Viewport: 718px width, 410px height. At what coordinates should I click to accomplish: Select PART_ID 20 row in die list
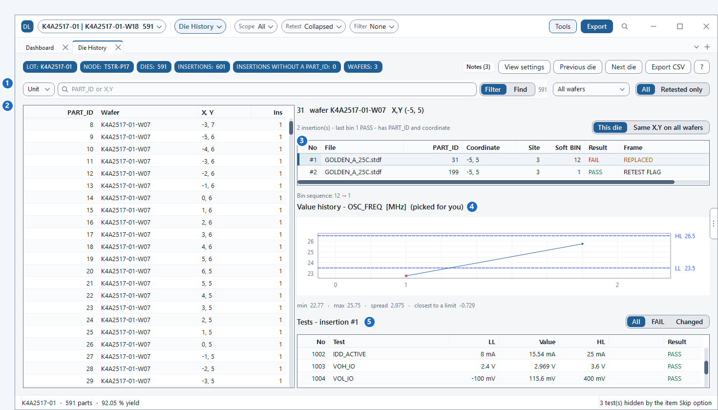pos(156,271)
